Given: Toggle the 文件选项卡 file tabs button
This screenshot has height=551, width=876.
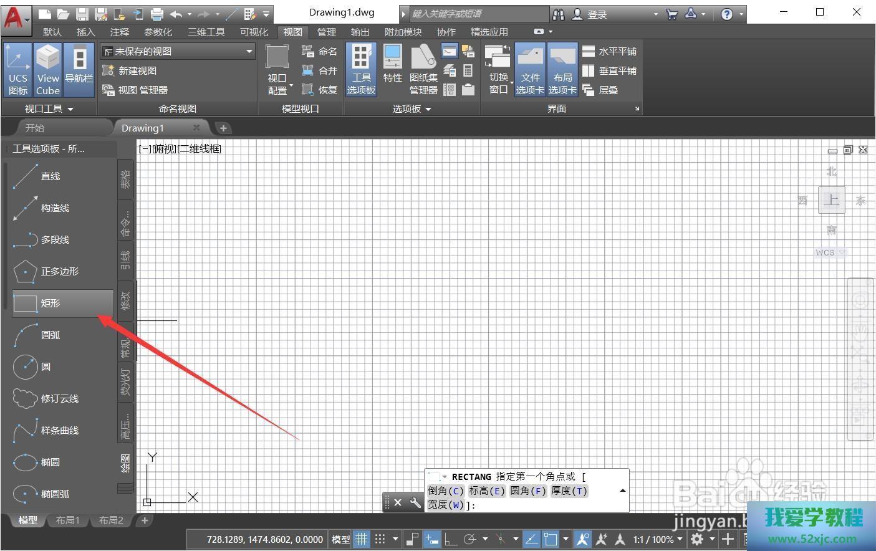Looking at the screenshot, I should pyautogui.click(x=530, y=70).
